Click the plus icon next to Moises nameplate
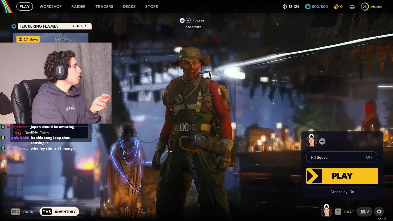 point(188,20)
